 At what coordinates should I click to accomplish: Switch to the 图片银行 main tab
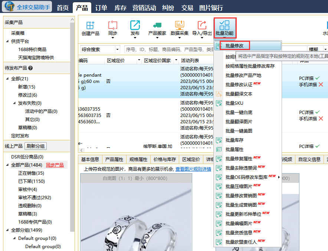click(211, 8)
